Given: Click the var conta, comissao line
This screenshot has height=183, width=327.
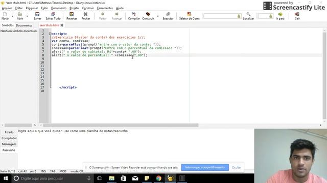Looking at the screenshot, I should pos(71,41).
